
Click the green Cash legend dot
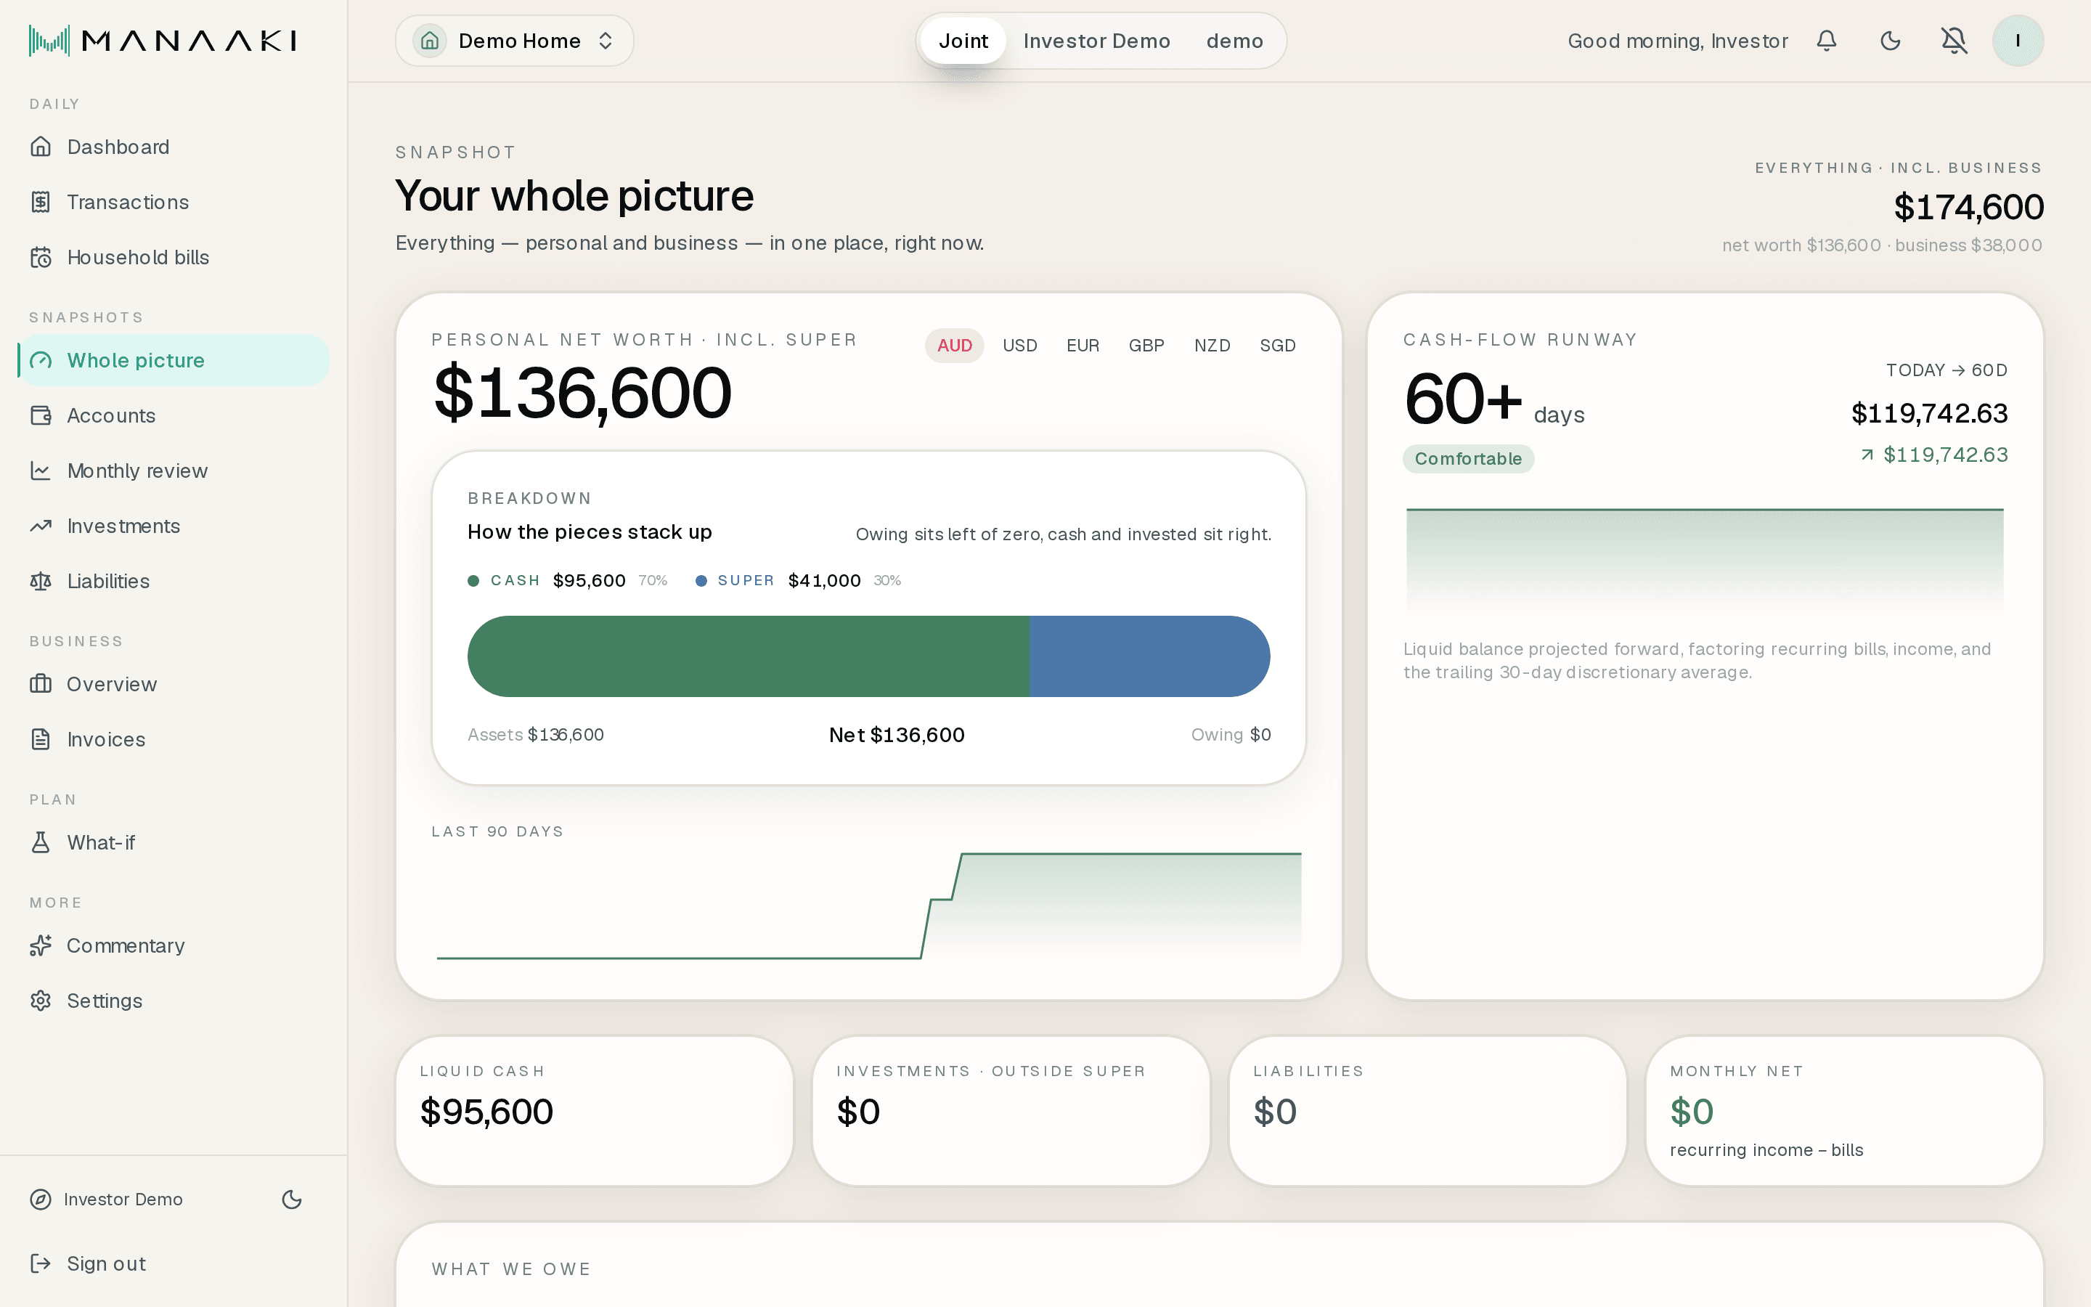pyautogui.click(x=473, y=581)
